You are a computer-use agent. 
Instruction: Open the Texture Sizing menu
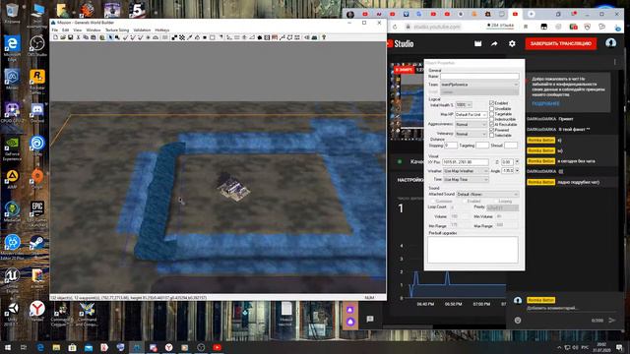tap(117, 30)
